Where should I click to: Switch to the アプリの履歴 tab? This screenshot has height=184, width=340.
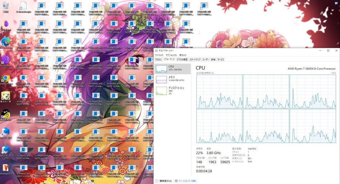tap(182, 59)
